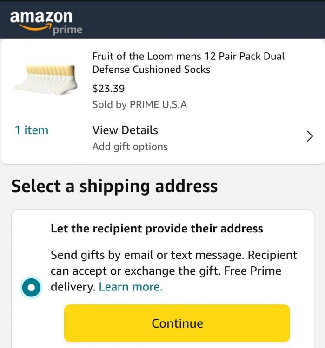Click the Select a shipping address heading

114,186
